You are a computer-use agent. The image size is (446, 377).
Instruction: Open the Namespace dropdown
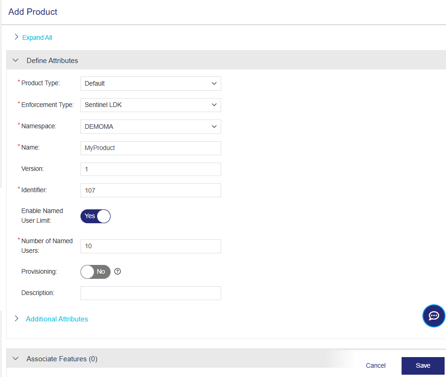150,126
